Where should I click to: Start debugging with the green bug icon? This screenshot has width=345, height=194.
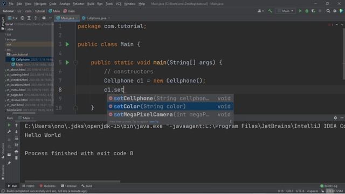pos(307,11)
